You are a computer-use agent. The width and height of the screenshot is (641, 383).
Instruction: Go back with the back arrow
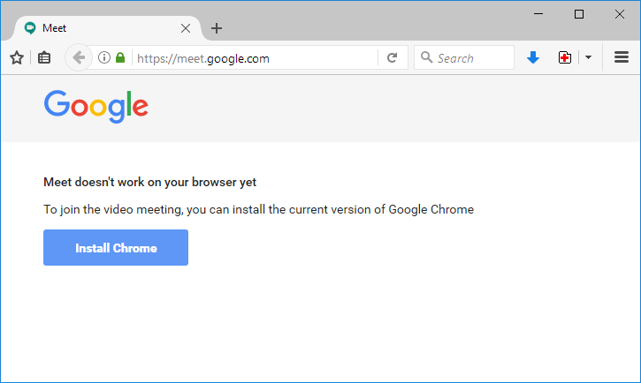point(79,58)
